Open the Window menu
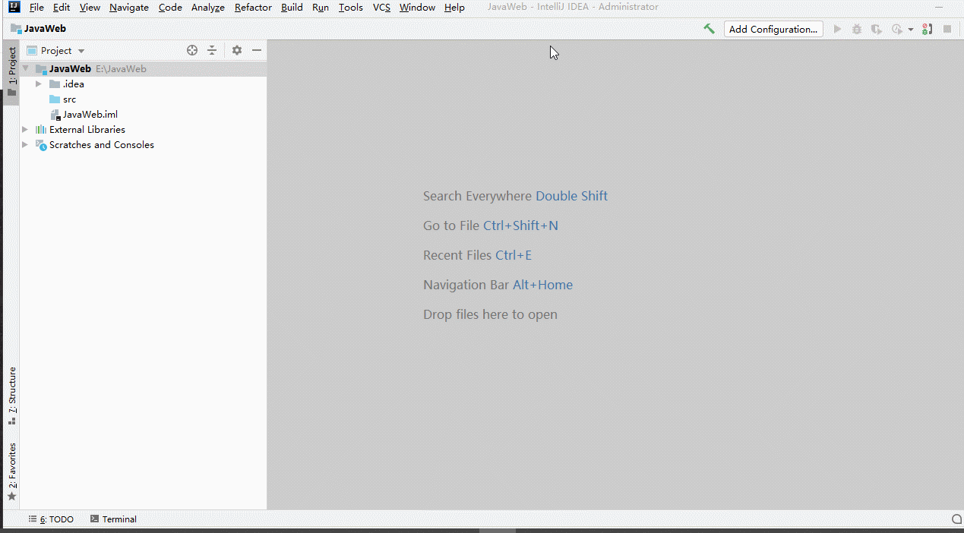Image resolution: width=964 pixels, height=533 pixels. pyautogui.click(x=417, y=7)
